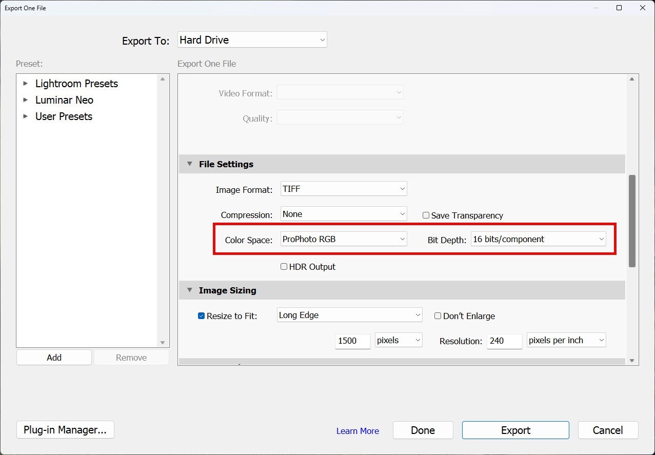Open the Image Format TIFF dropdown
Screen dimensions: 655x455
[344, 189]
